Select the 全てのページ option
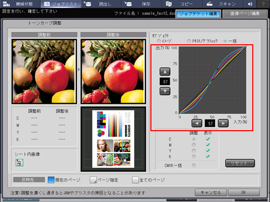This screenshot has height=202, width=270. click(148, 180)
